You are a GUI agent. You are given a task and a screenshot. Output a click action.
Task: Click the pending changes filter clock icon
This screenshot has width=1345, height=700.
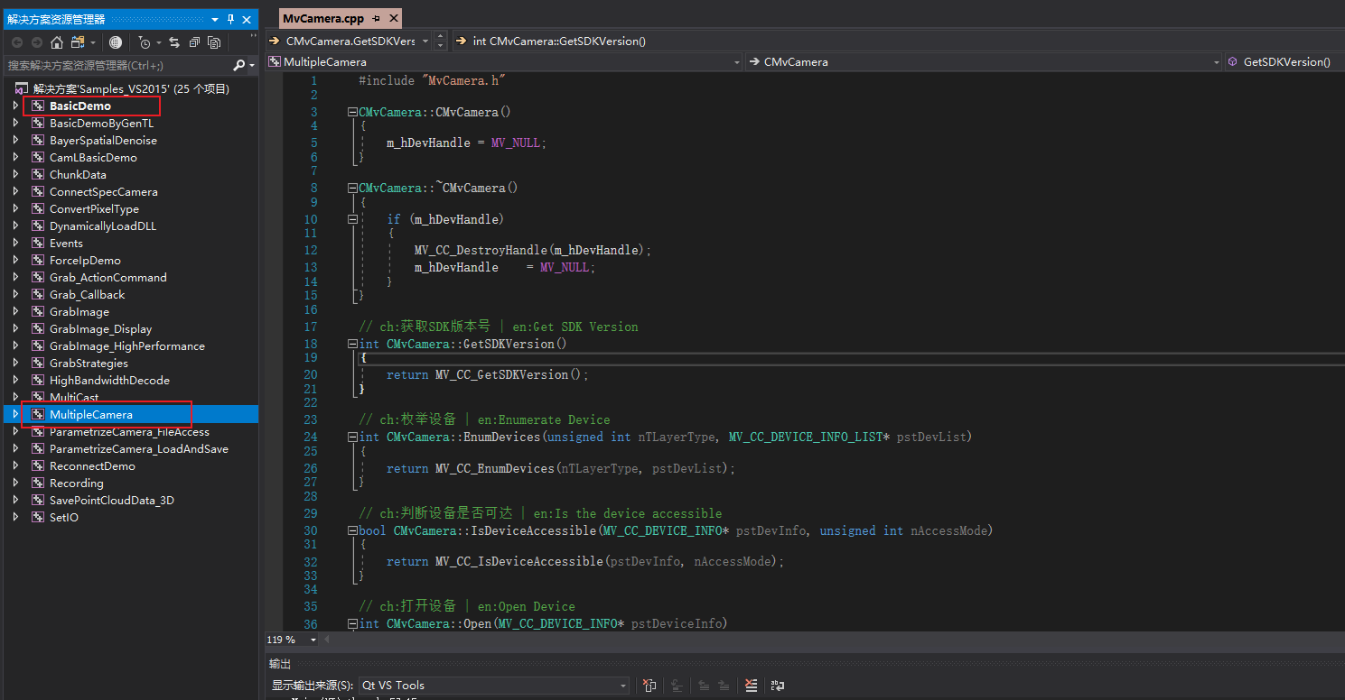144,42
